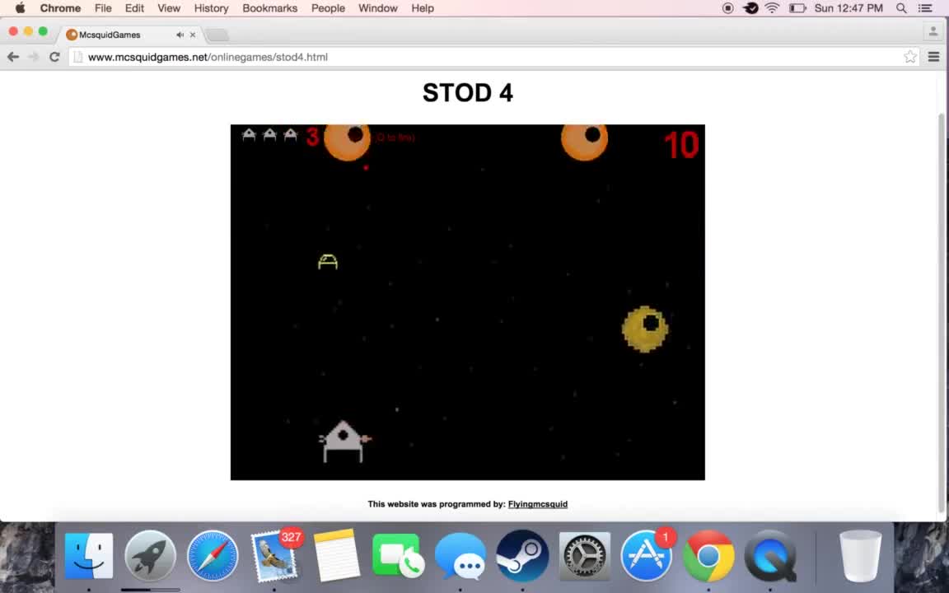
Task: Open the battery status menu
Action: point(797,8)
